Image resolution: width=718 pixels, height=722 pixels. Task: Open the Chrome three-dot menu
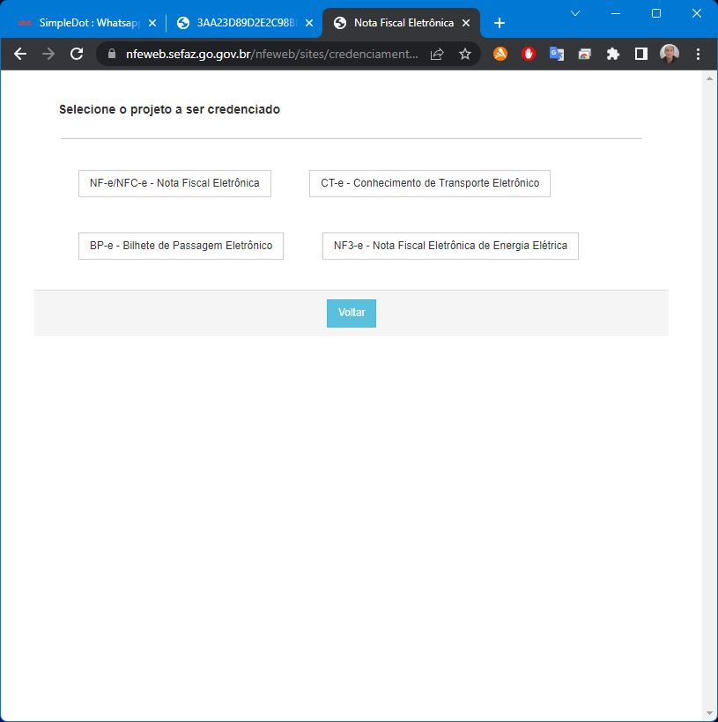coord(698,54)
